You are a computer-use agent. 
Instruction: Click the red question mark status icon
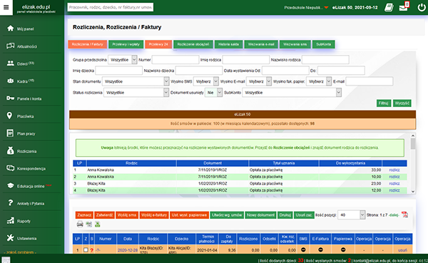point(92,250)
